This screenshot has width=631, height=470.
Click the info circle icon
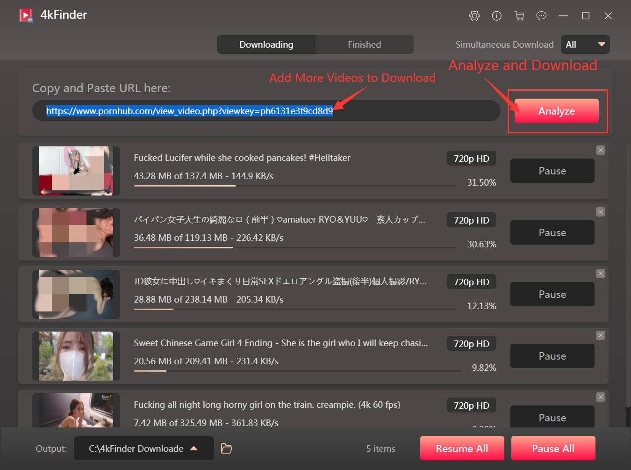pyautogui.click(x=497, y=16)
